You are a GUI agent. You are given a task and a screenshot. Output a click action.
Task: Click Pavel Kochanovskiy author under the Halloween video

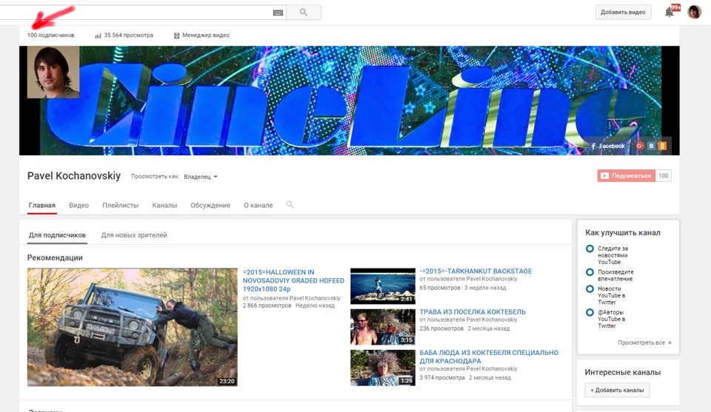click(x=315, y=298)
